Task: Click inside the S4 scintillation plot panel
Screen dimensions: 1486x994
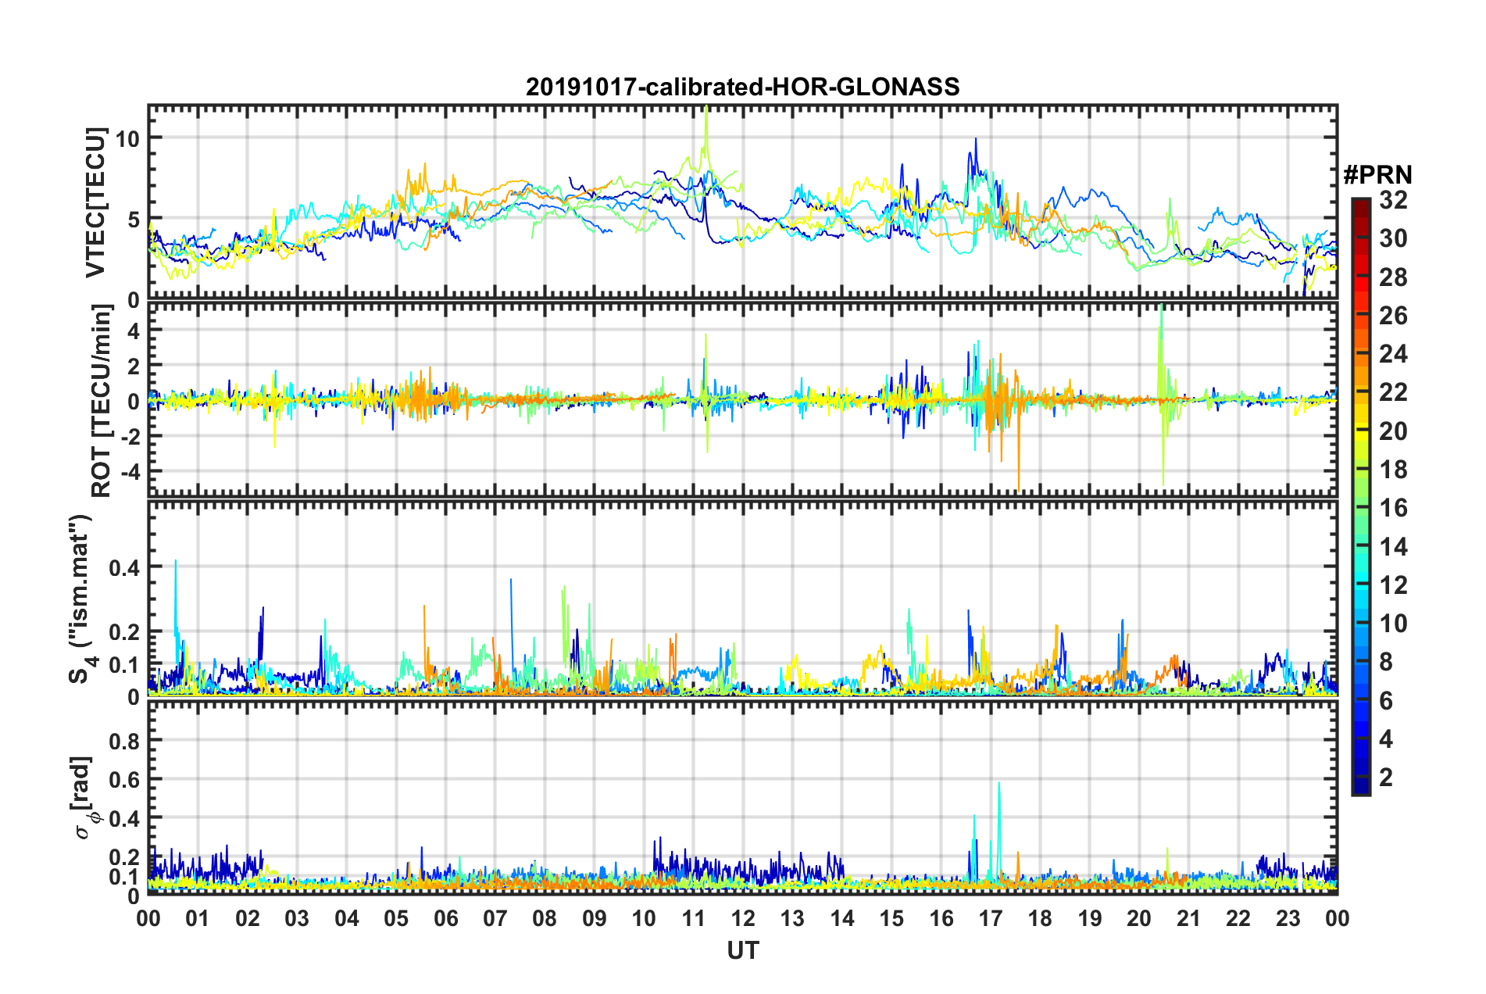Action: [742, 598]
